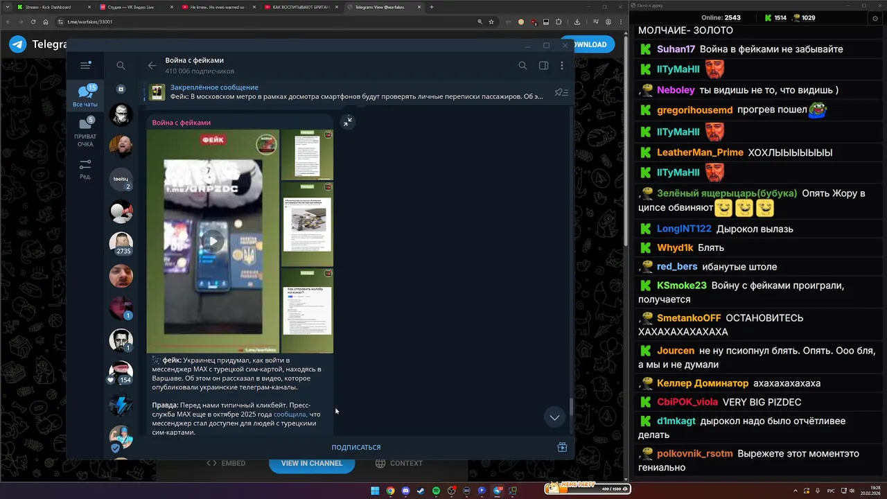Click the zoom magnifier icon in the address bar

coord(480,21)
